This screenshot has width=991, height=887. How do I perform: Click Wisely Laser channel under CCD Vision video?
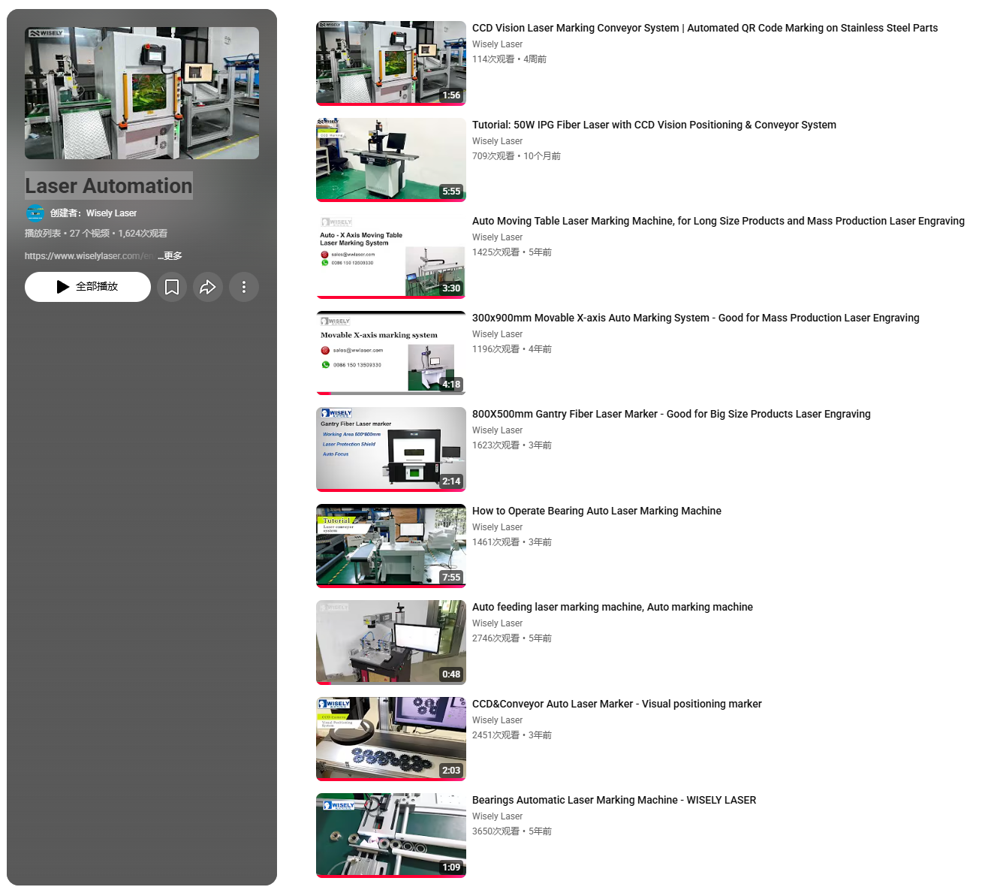497,44
